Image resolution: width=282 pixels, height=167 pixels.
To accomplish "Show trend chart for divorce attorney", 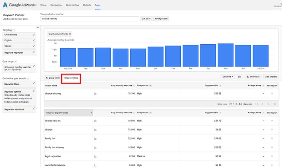I will point(95,94).
